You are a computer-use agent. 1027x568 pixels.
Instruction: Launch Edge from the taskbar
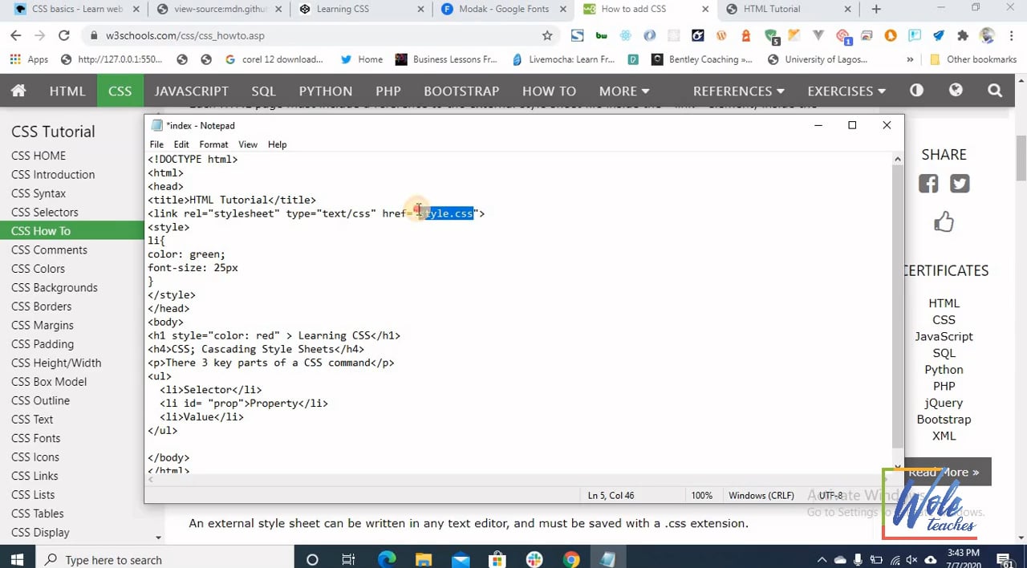[x=387, y=559]
